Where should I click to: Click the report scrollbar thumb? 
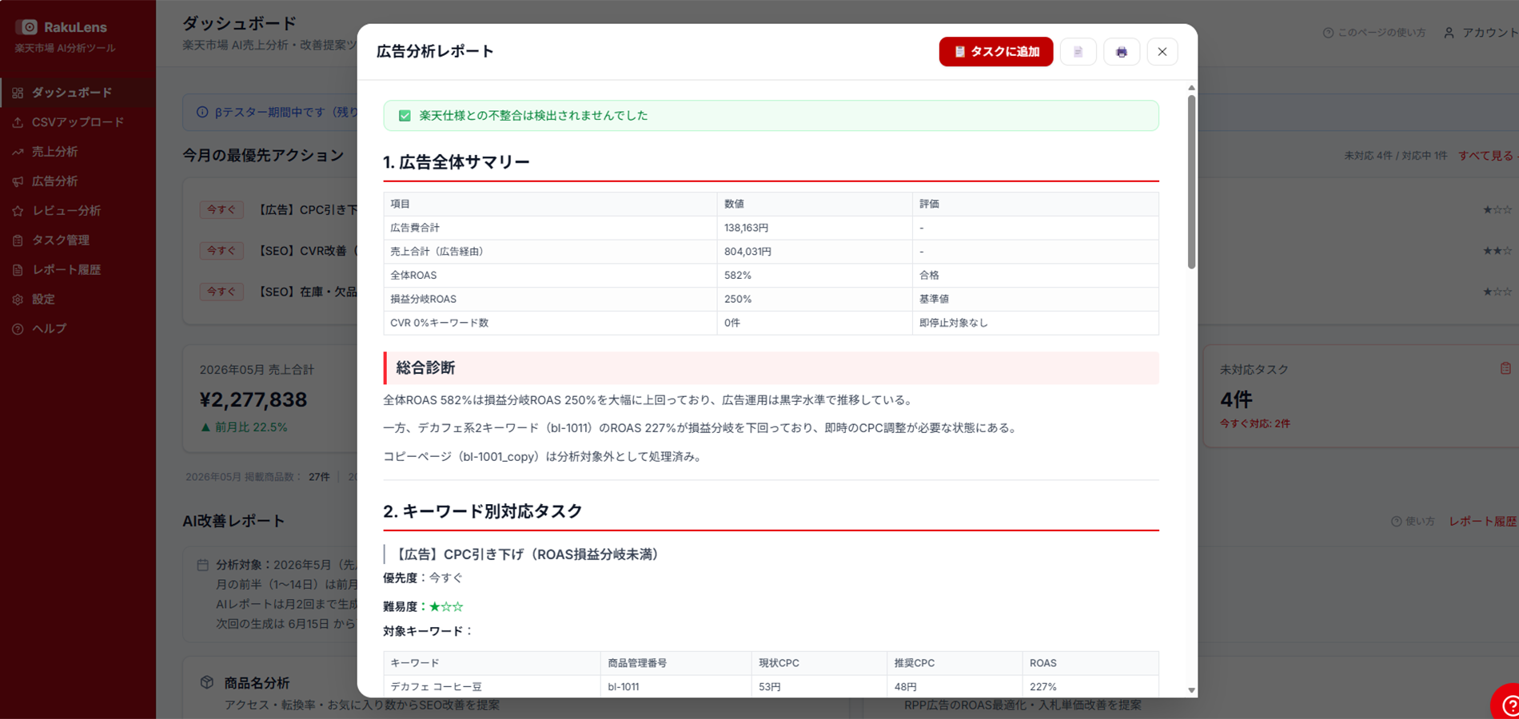(1191, 182)
